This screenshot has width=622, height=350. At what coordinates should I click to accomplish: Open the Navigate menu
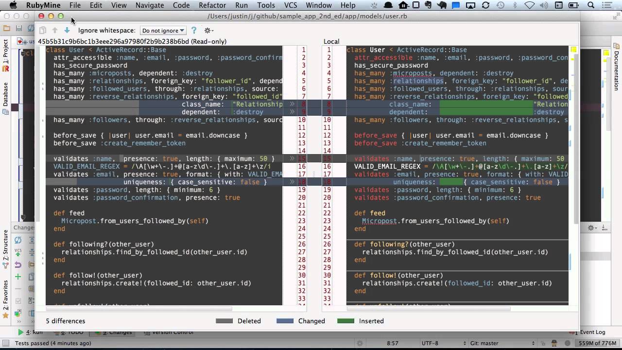pyautogui.click(x=150, y=5)
